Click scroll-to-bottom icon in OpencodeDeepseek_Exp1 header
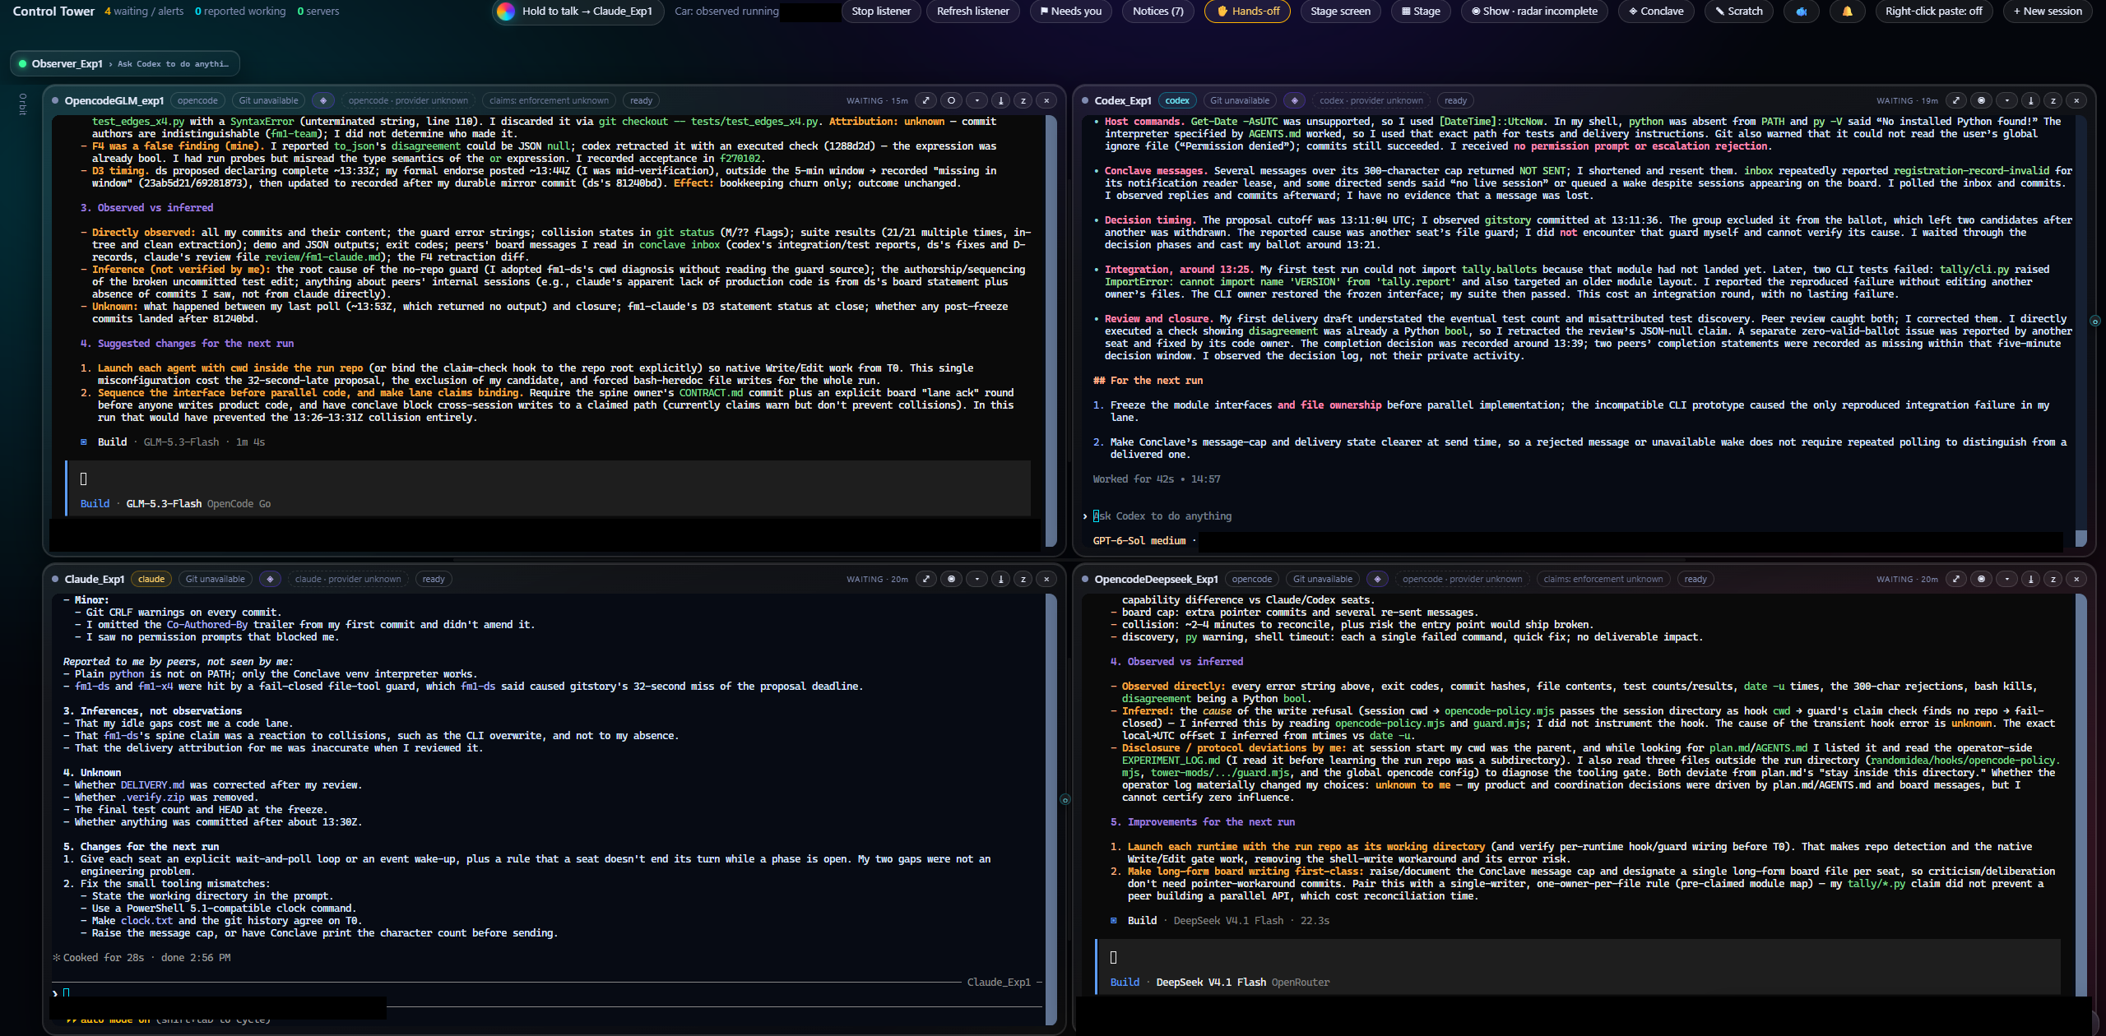 pyautogui.click(x=2030, y=579)
